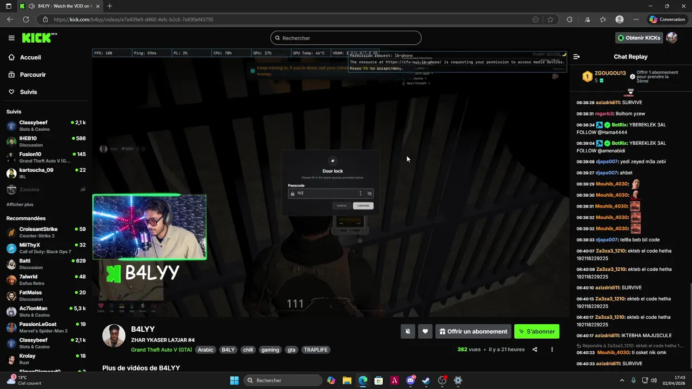Select the gta tag
The height and width of the screenshot is (389, 692).
291,350
